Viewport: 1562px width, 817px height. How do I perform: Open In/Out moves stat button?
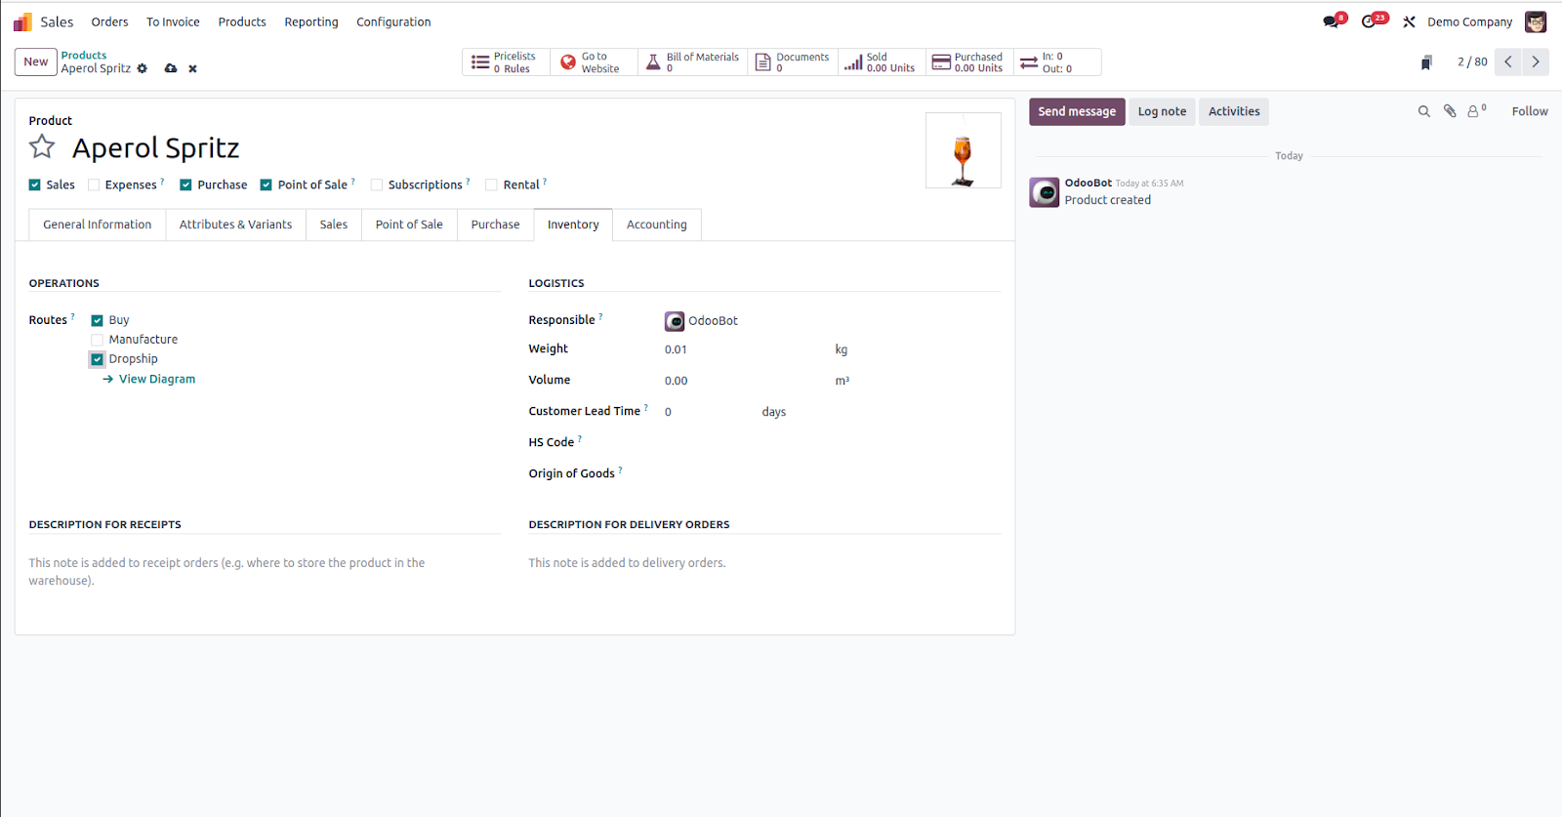[1056, 62]
